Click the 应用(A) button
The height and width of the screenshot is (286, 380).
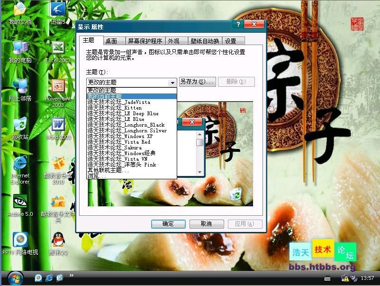point(245,224)
